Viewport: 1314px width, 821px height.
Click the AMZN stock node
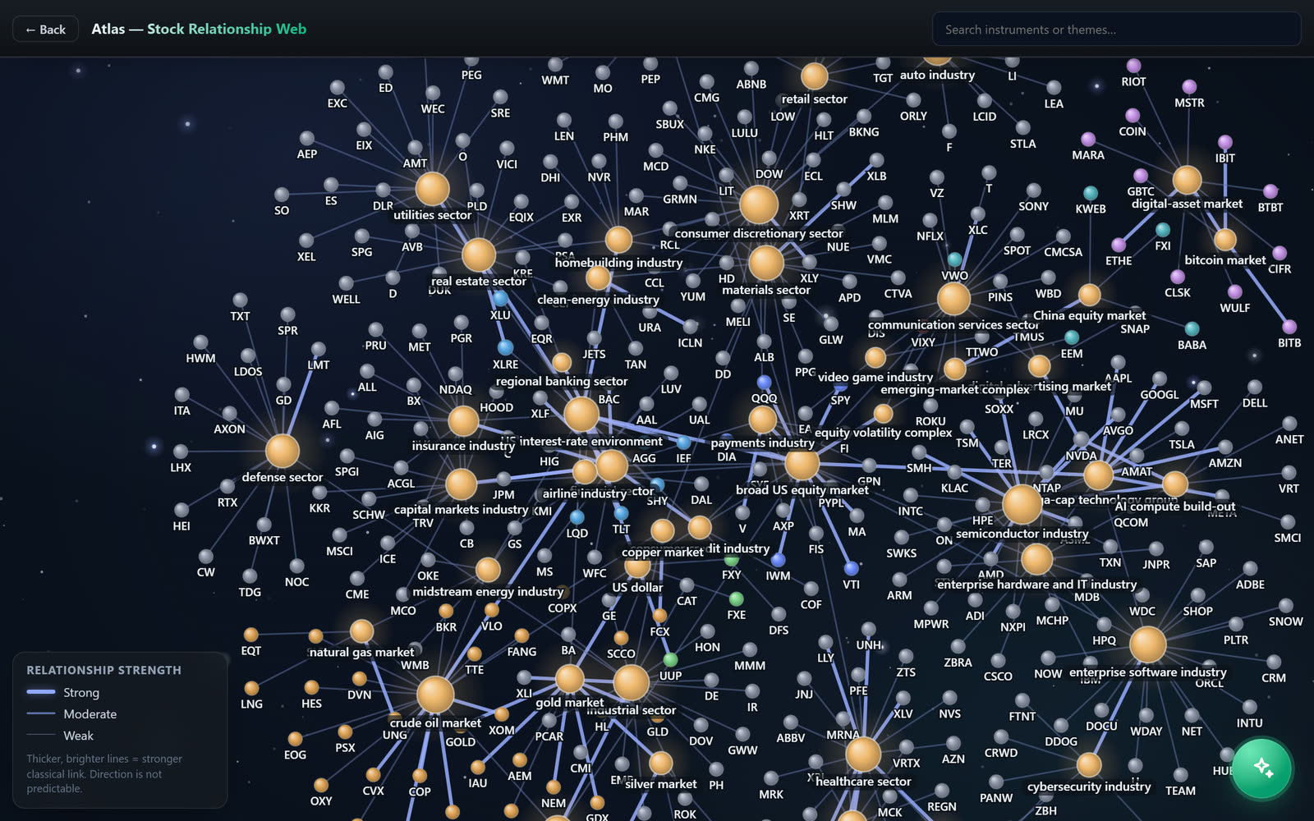pyautogui.click(x=1225, y=447)
